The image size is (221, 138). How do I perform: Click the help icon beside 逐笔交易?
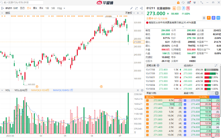(158, 65)
